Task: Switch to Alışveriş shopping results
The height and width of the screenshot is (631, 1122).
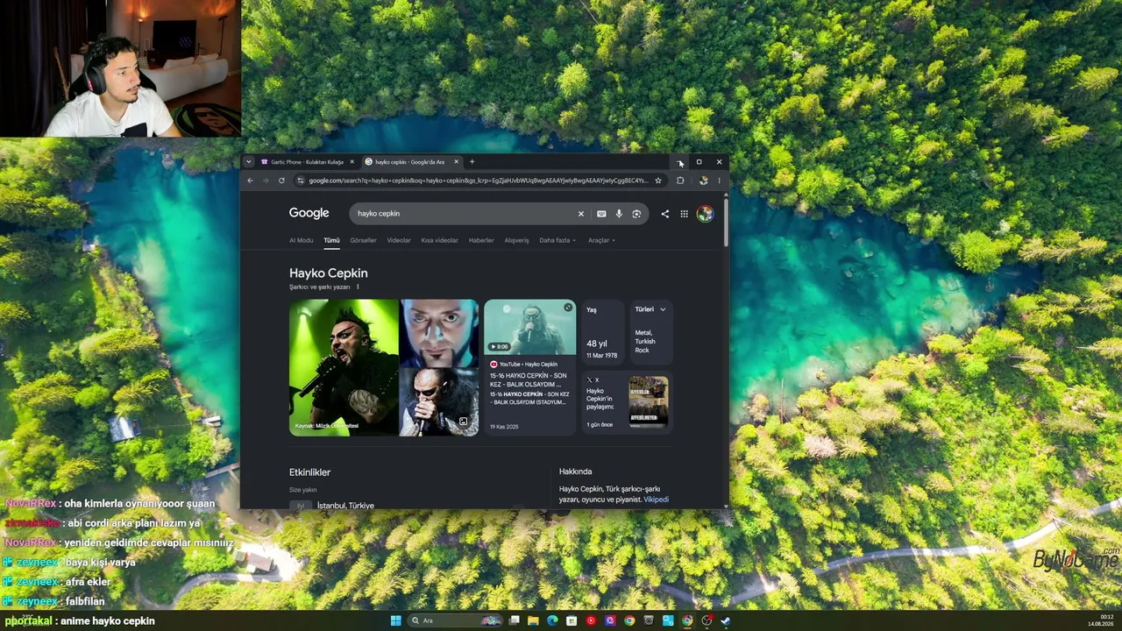Action: pyautogui.click(x=516, y=240)
